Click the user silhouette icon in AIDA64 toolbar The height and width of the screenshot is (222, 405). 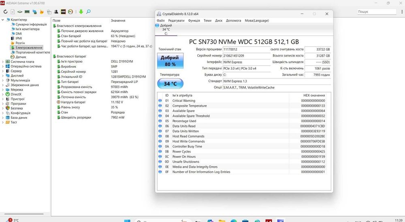tap(56, 12)
